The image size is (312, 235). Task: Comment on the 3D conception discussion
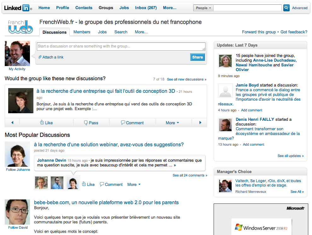click(132, 123)
